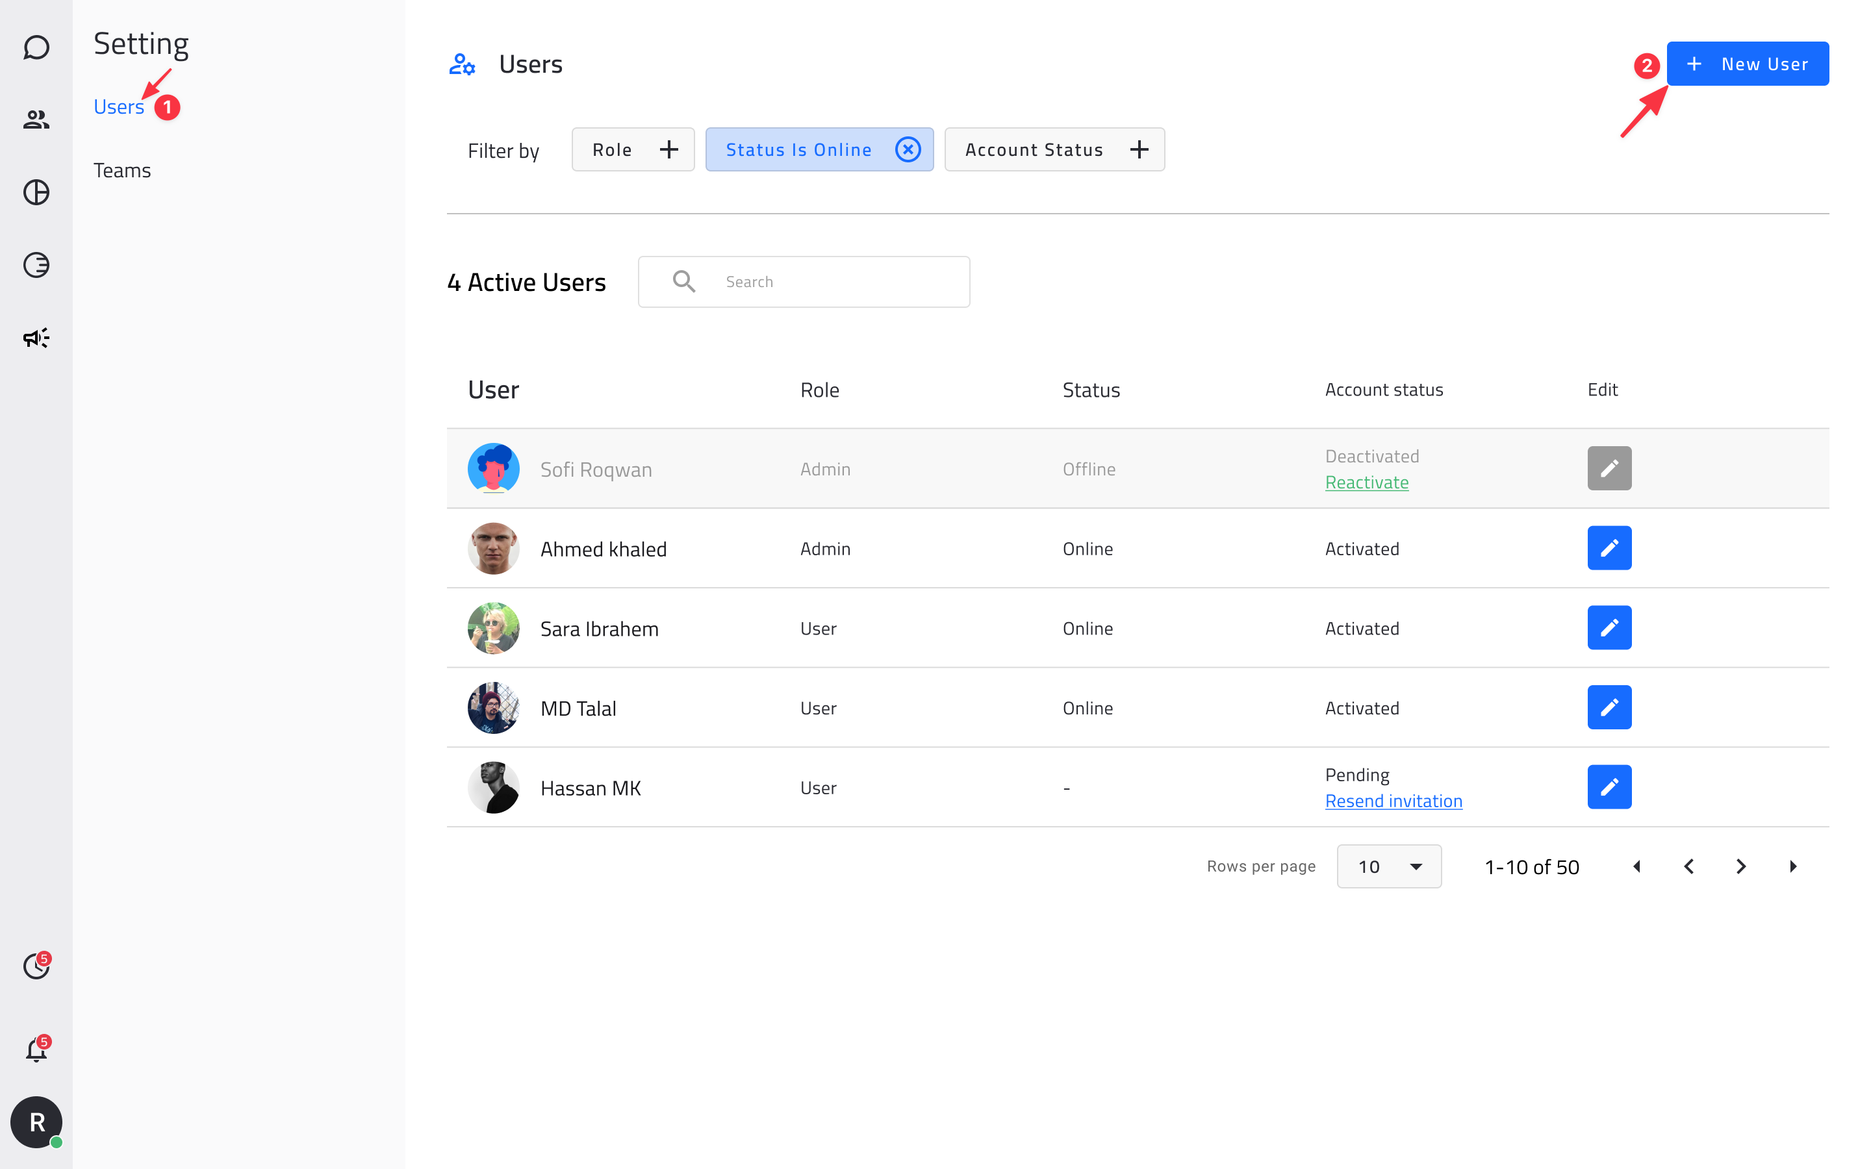The image size is (1871, 1169).
Task: Remove the Status Is Online filter
Action: (x=908, y=149)
